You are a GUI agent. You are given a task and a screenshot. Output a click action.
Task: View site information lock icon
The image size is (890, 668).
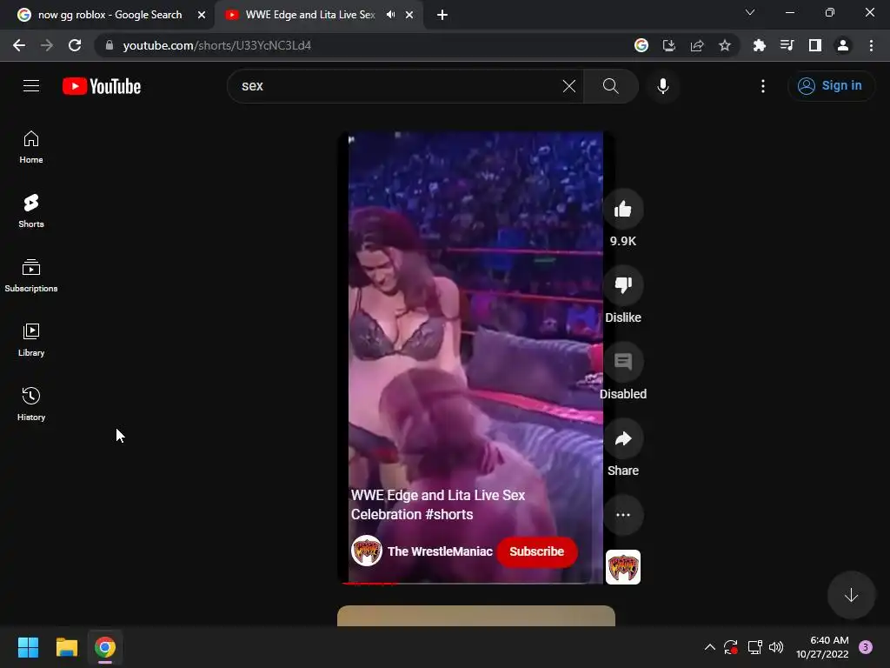point(110,45)
